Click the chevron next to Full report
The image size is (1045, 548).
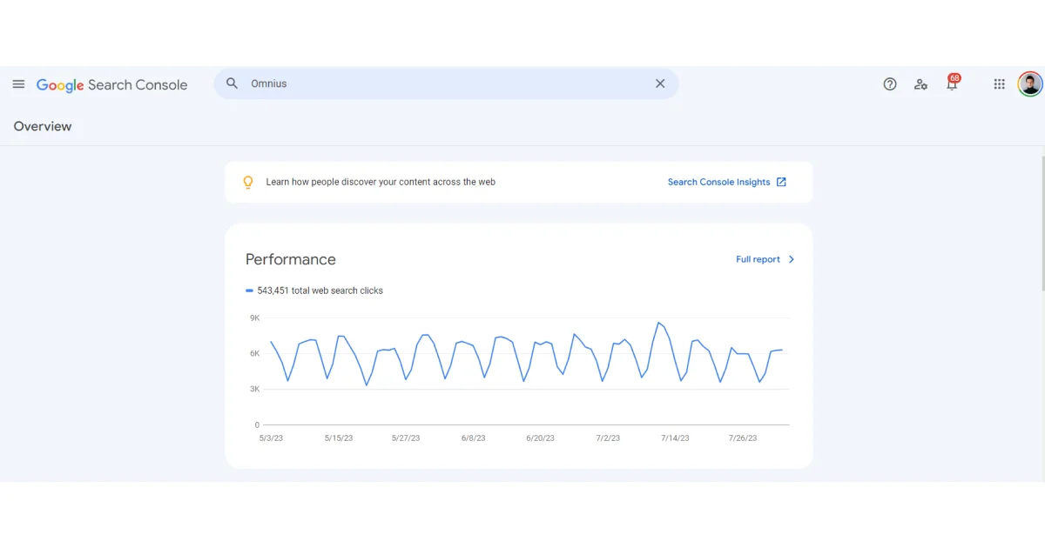[791, 259]
